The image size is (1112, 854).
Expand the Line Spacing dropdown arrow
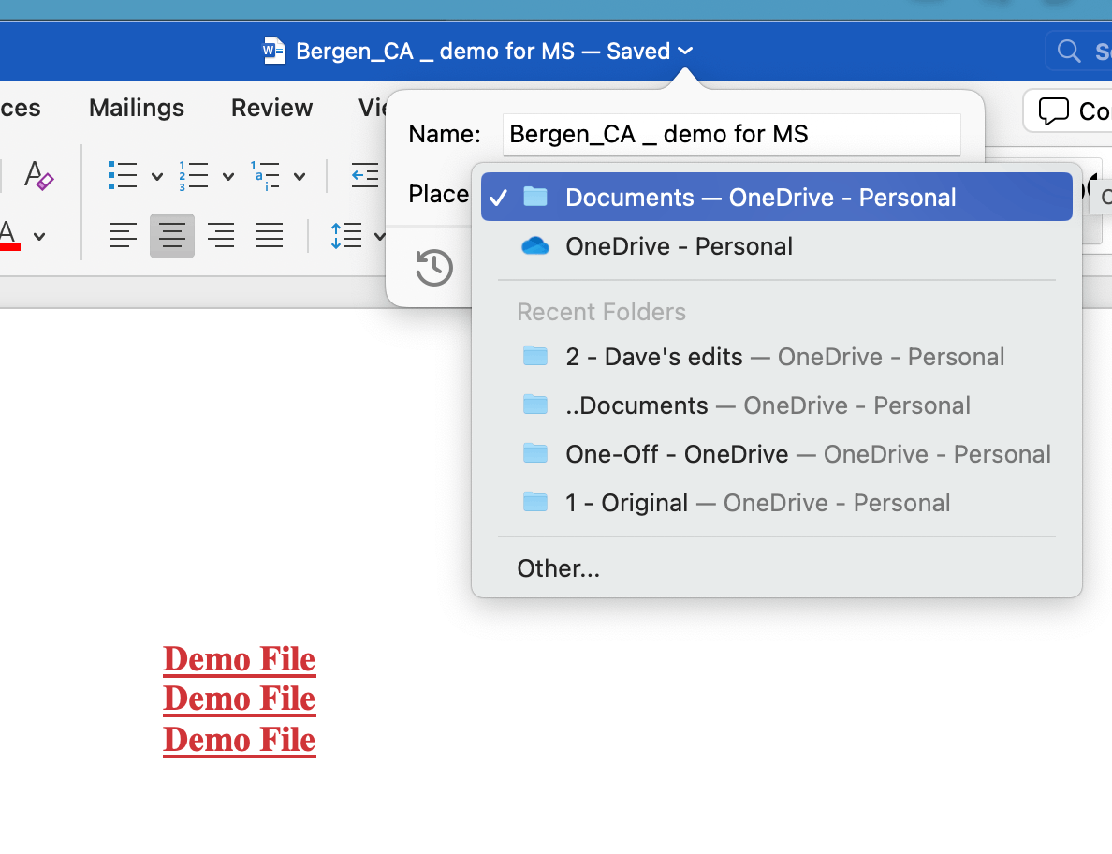click(x=379, y=236)
